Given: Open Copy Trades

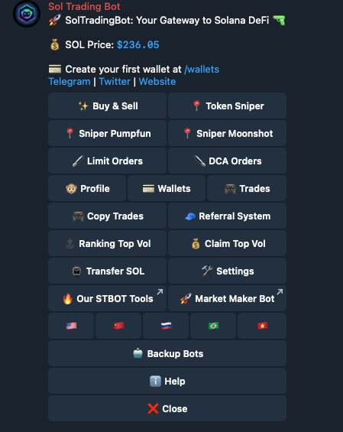Looking at the screenshot, I should 108,216.
